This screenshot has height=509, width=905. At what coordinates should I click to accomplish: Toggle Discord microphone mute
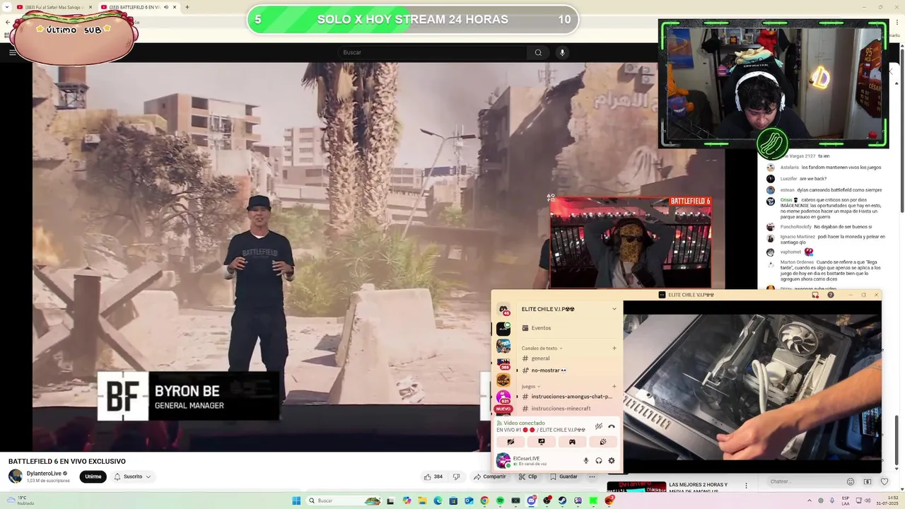point(585,461)
